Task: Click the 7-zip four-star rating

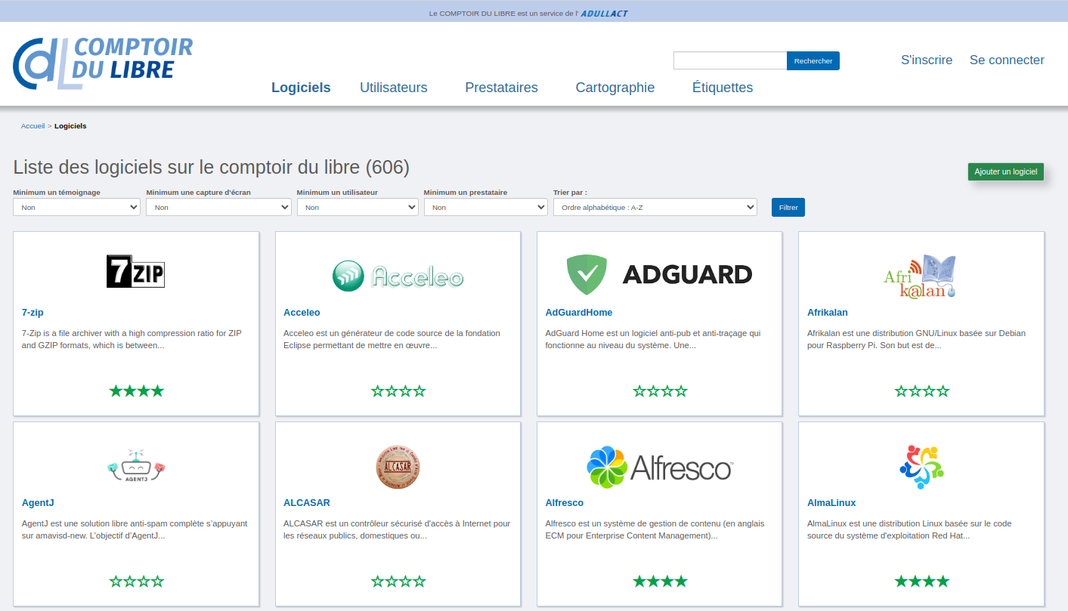Action: coord(136,391)
